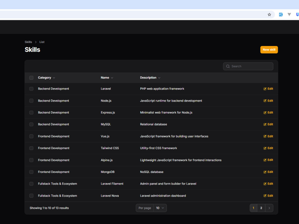Click 'Utility-first CSS framework' description
299x224 pixels.
[158, 148]
